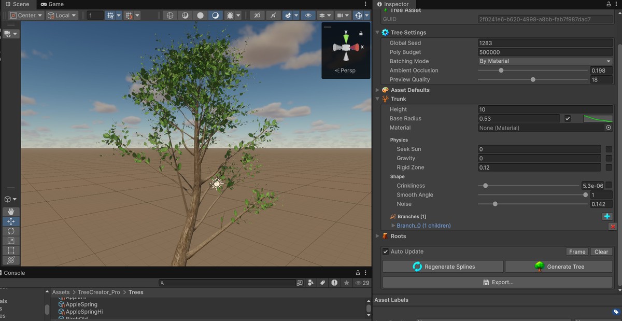Switch to the Game tab

[52, 4]
